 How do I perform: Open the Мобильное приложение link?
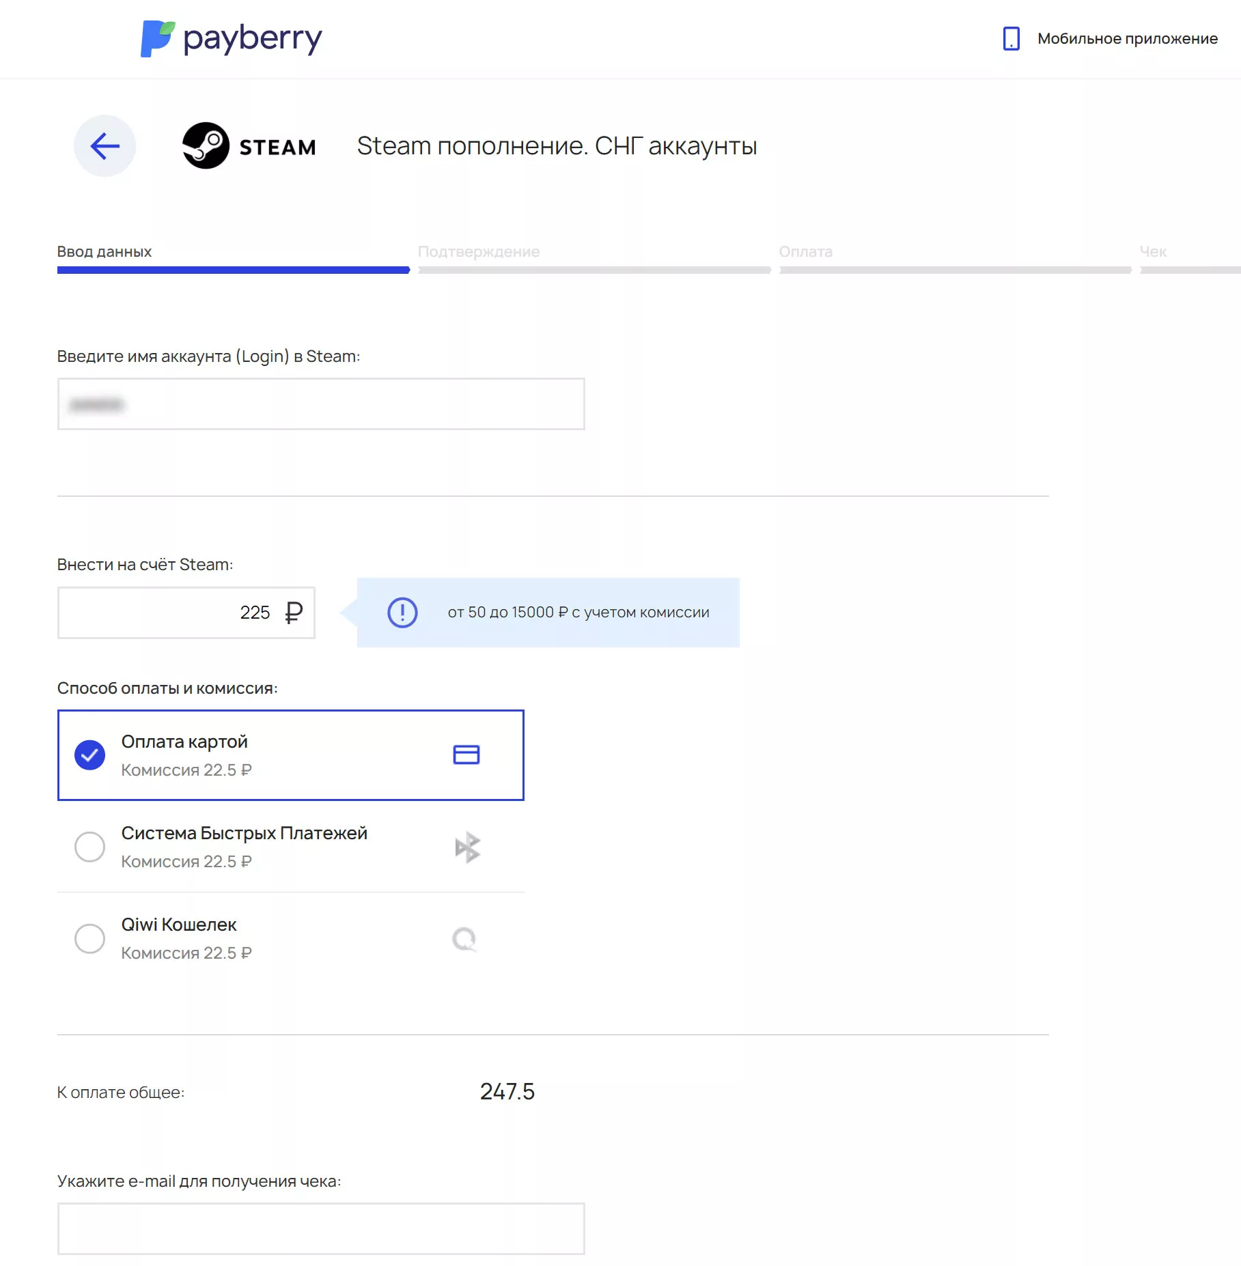click(1127, 39)
